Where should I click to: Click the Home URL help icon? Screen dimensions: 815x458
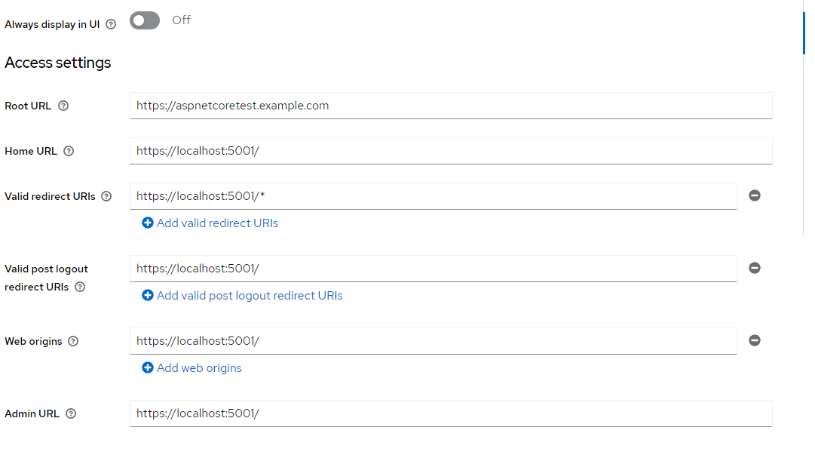(69, 151)
